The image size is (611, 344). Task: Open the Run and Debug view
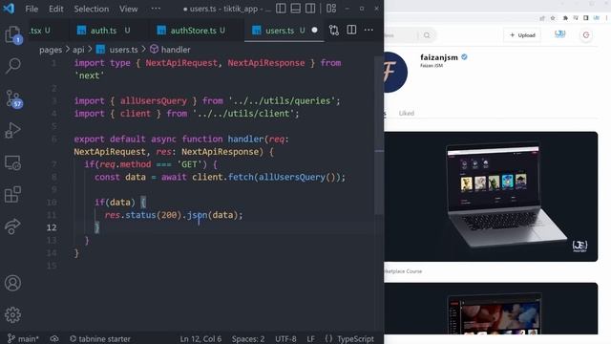click(x=12, y=130)
